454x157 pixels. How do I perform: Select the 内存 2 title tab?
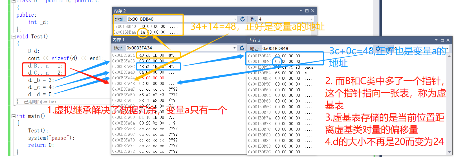click(120, 11)
